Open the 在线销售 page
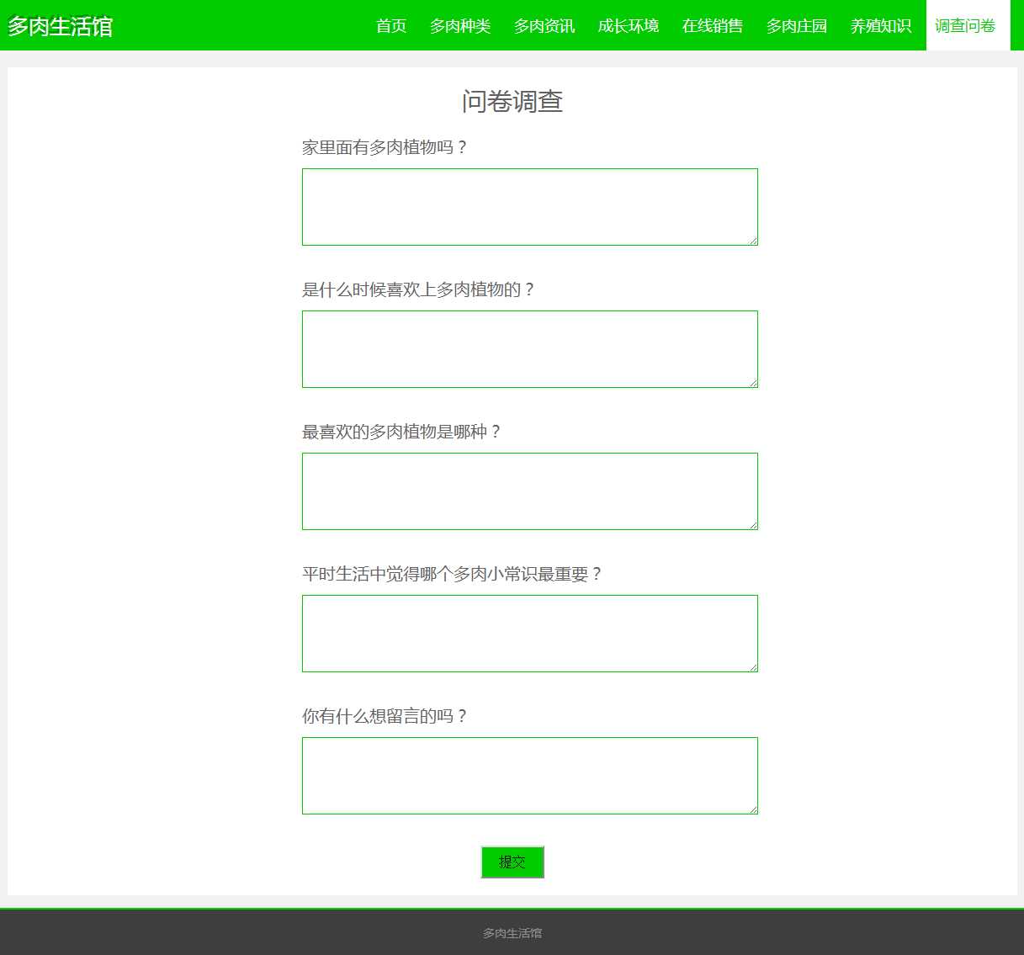Viewport: 1024px width, 955px height. point(713,26)
